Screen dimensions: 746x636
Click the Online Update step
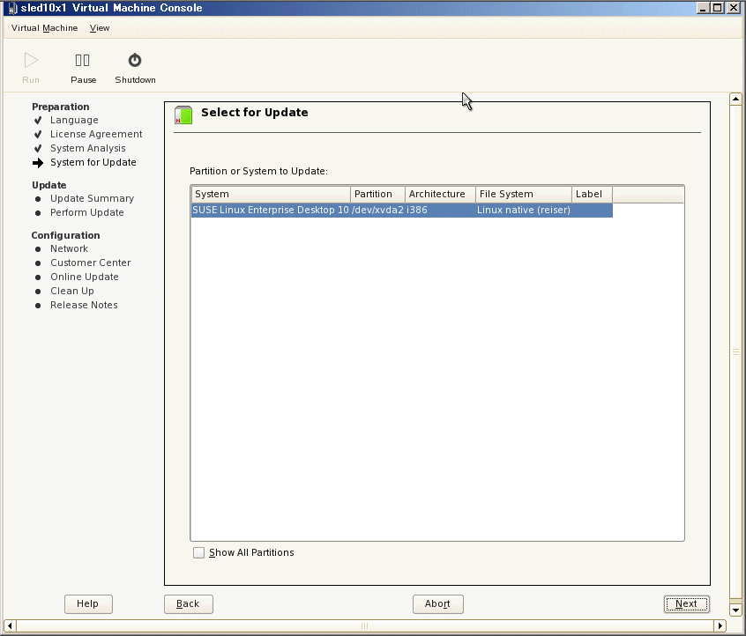click(84, 277)
